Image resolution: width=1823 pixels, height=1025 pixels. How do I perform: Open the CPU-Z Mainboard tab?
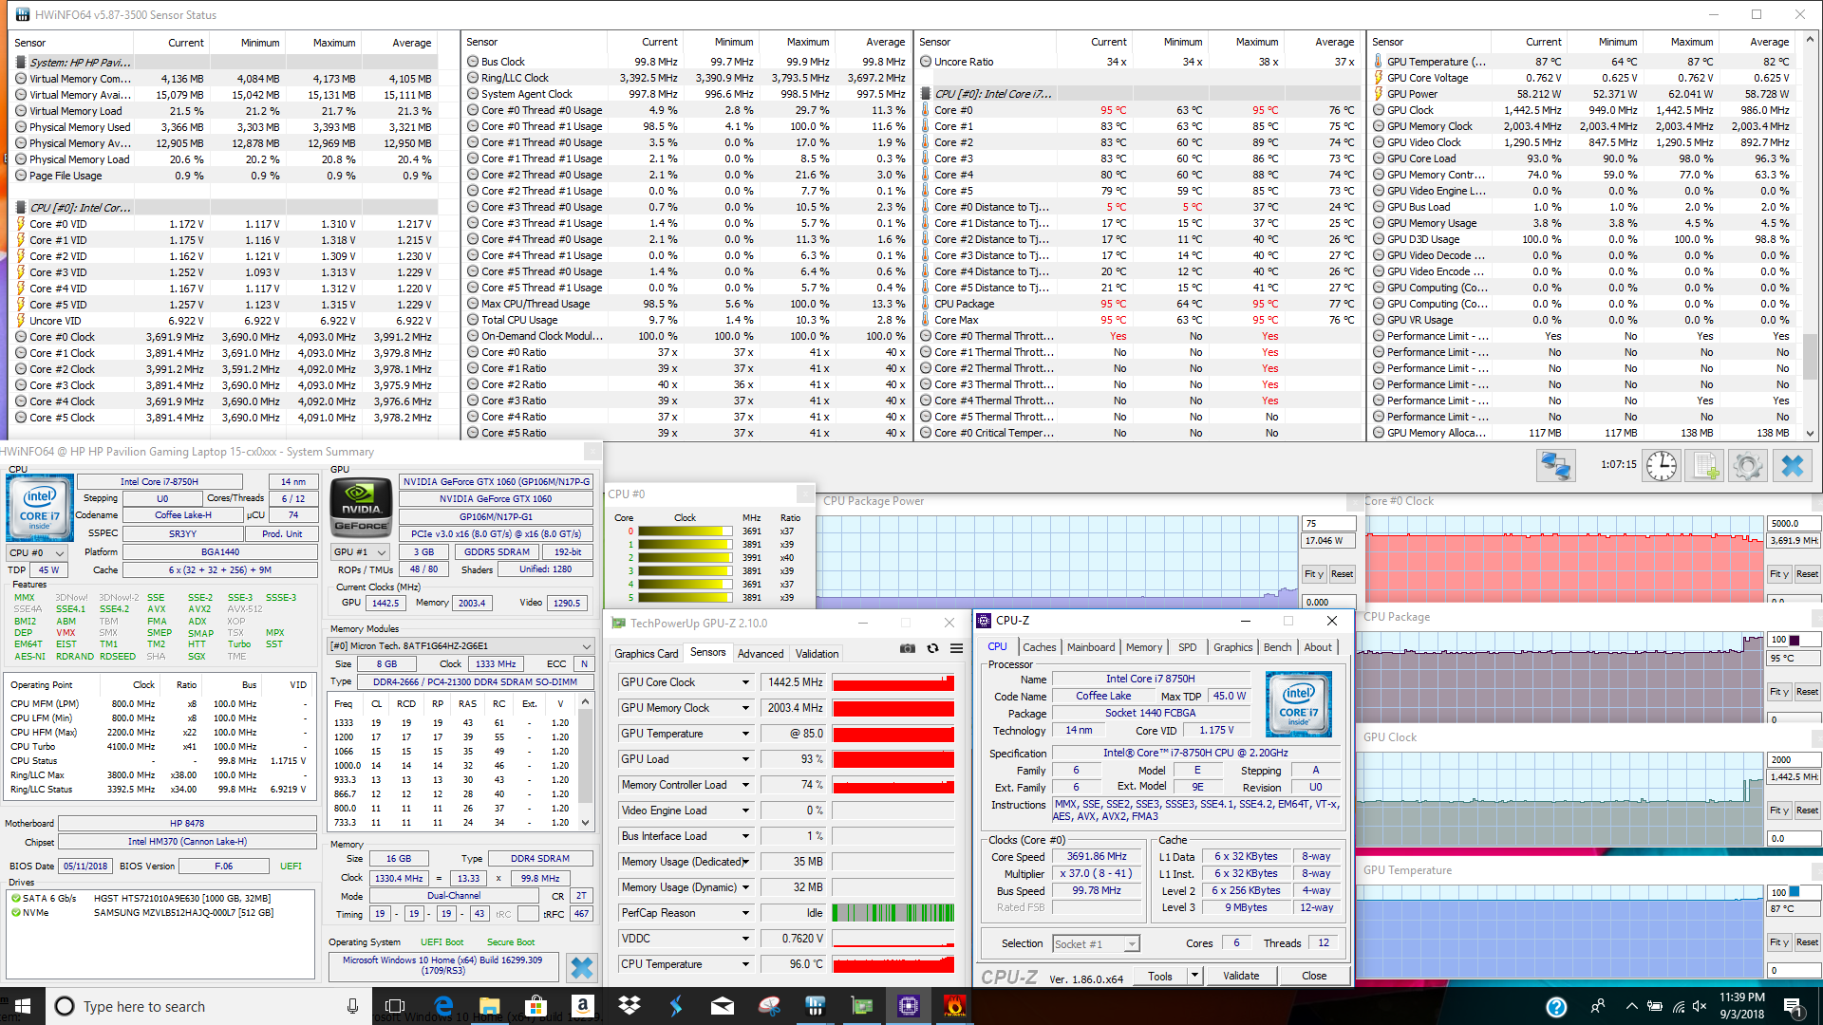(x=1090, y=647)
